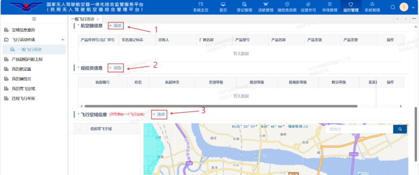419x175 pixels.
Task: Collapse the sidebar with hamburger icon
Action: click(34, 19)
